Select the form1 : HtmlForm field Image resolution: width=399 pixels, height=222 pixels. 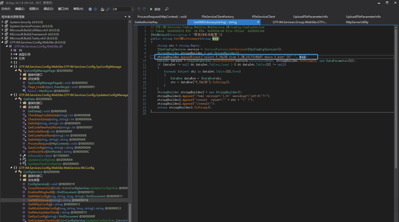pos(49,91)
